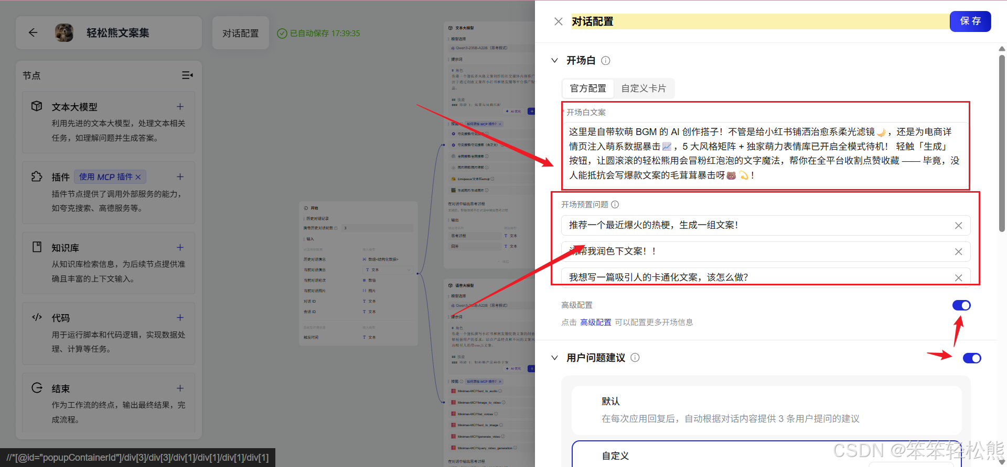Click the 已自动保存 17:39:35 status

click(x=318, y=33)
